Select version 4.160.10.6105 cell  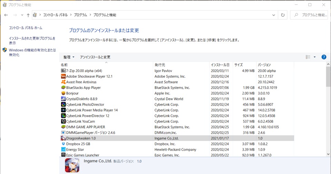pyautogui.click(x=268, y=127)
